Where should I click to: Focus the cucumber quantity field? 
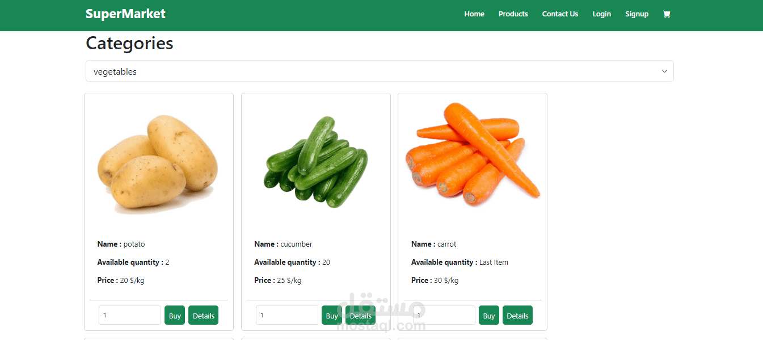pos(287,315)
